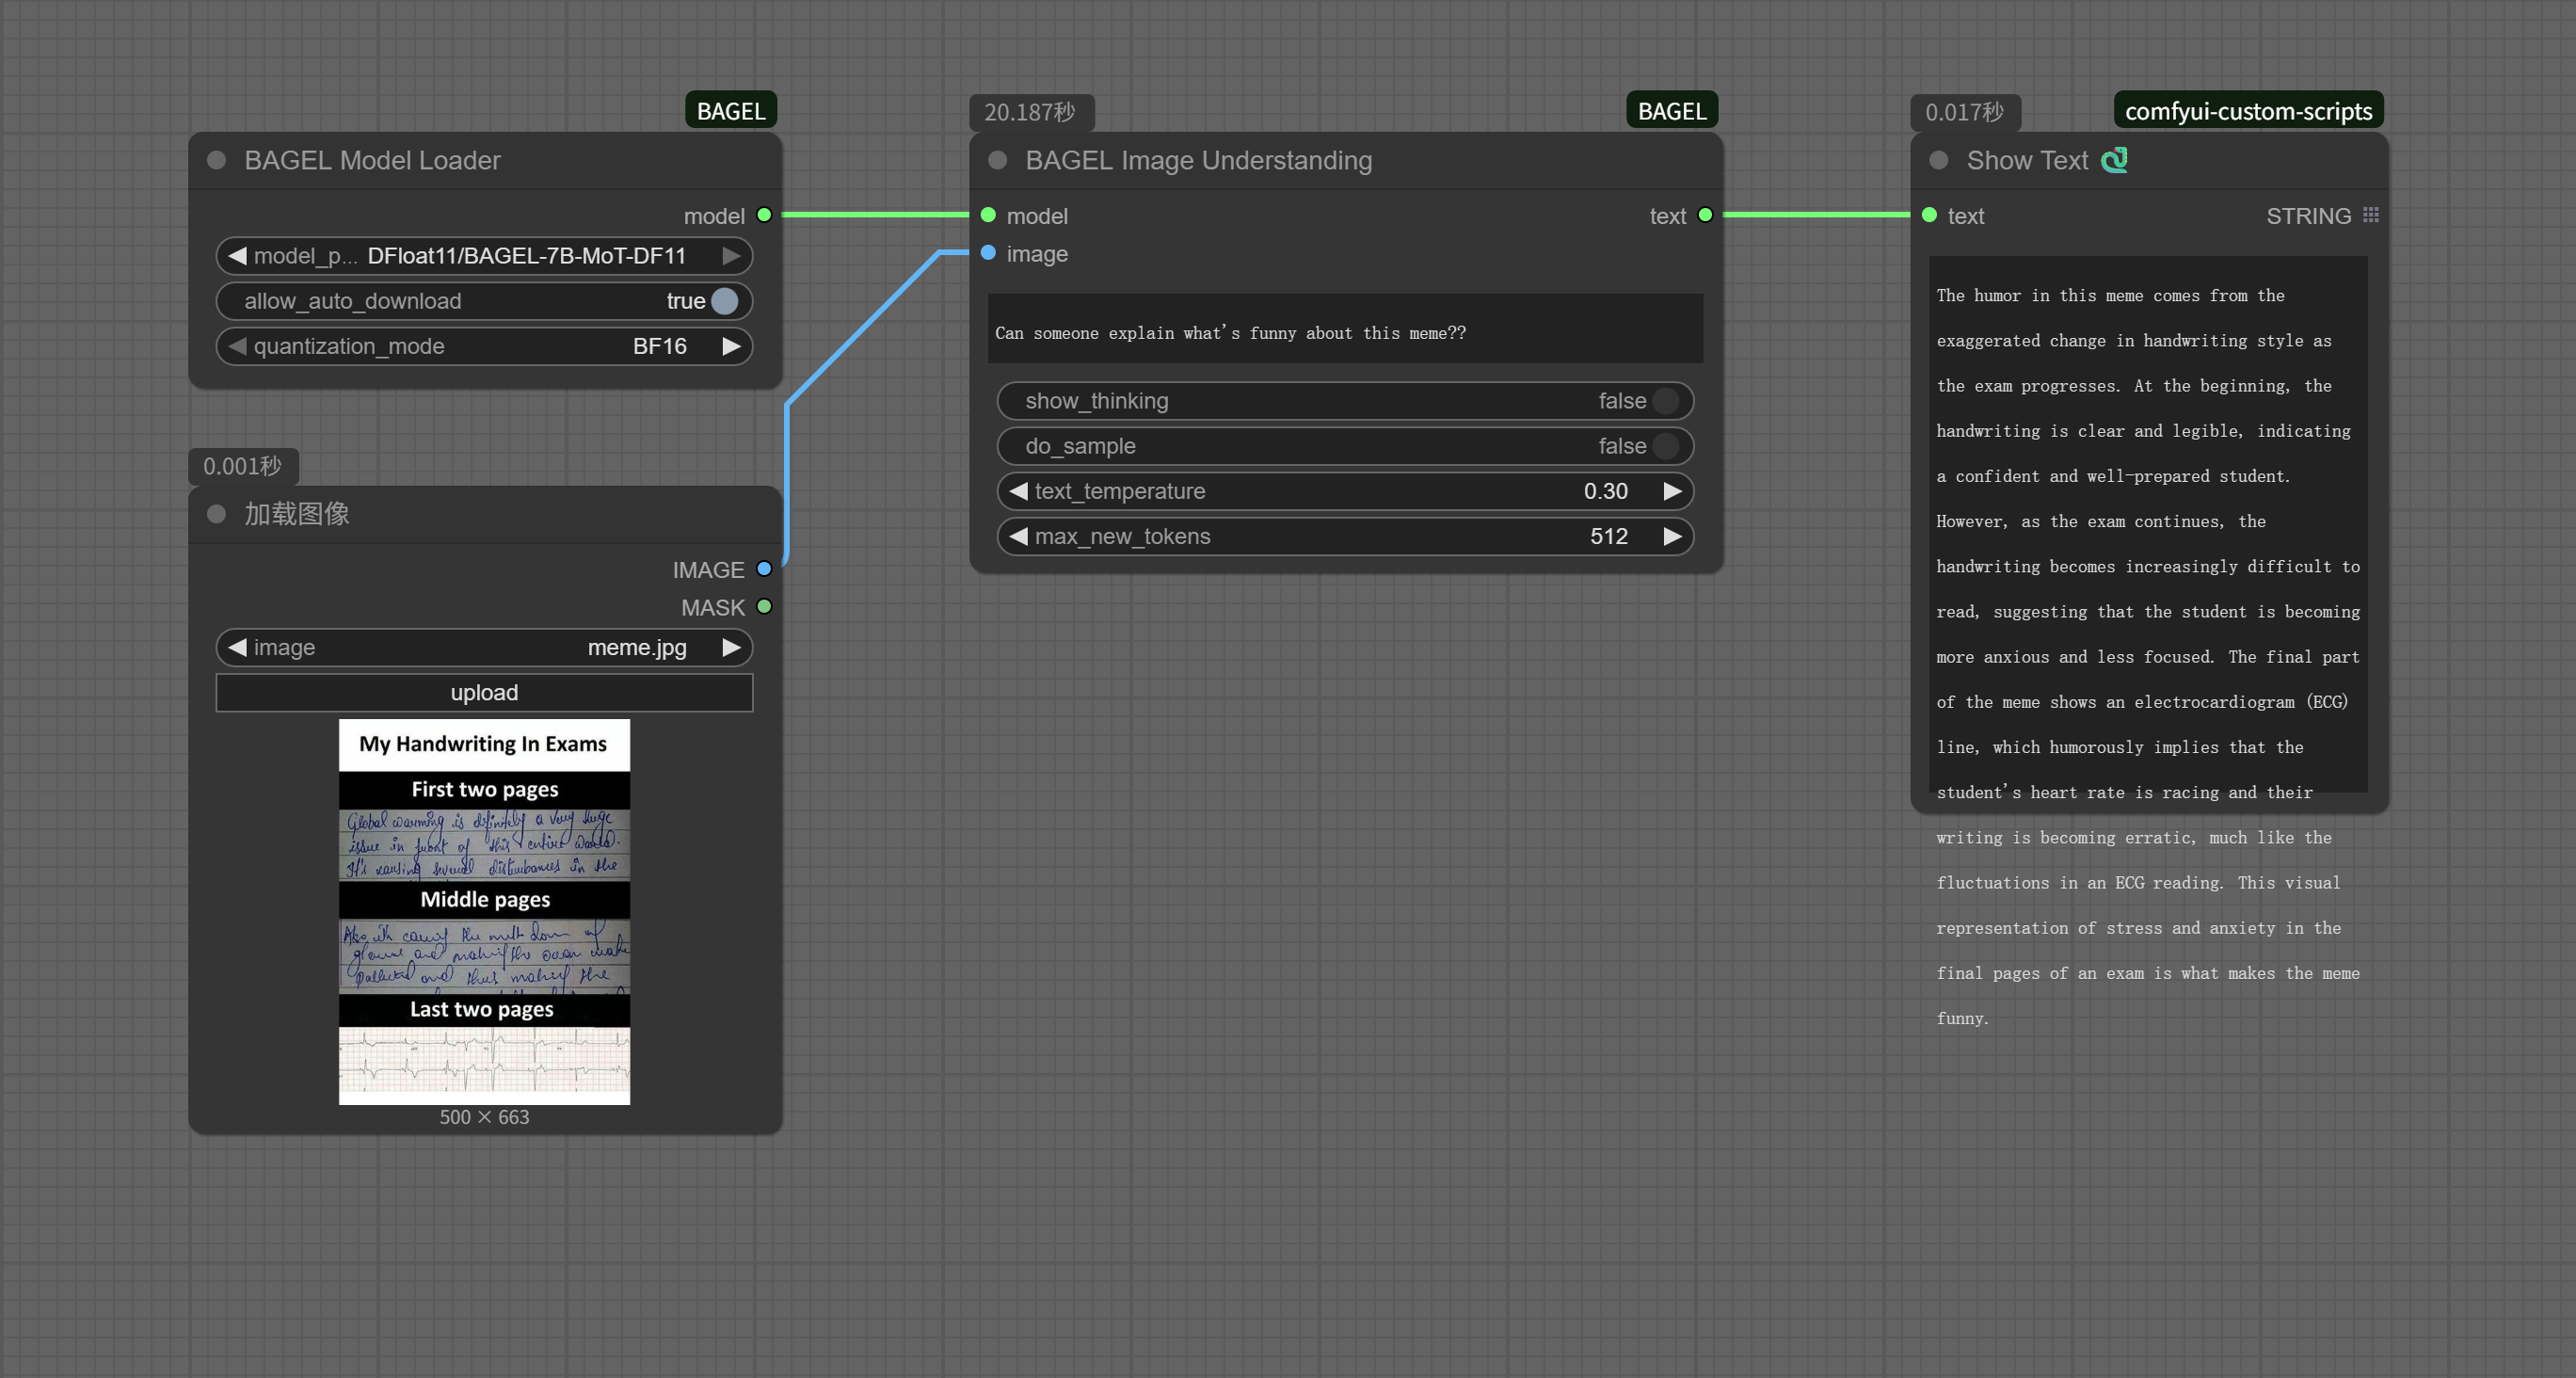The height and width of the screenshot is (1378, 2576).
Task: Increase text_temperature with right arrow
Action: 1673,491
